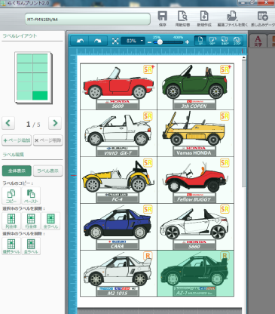Viewport: 275px width, 314px height.
Task: Delete all labels icon
Action: coord(31,246)
